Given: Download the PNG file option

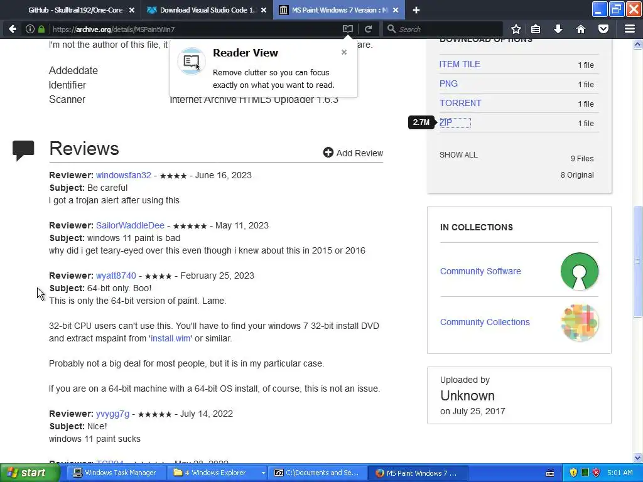Looking at the screenshot, I should (x=448, y=83).
